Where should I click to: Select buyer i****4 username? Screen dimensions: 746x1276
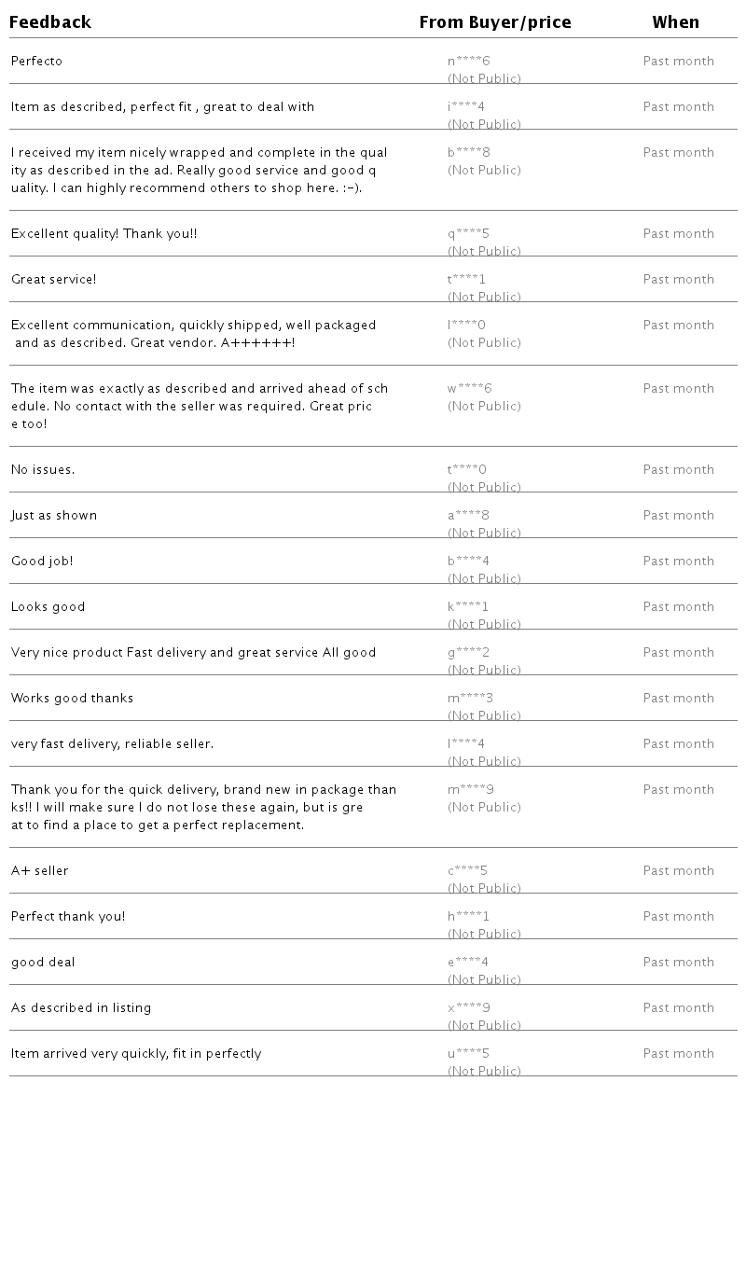point(466,107)
